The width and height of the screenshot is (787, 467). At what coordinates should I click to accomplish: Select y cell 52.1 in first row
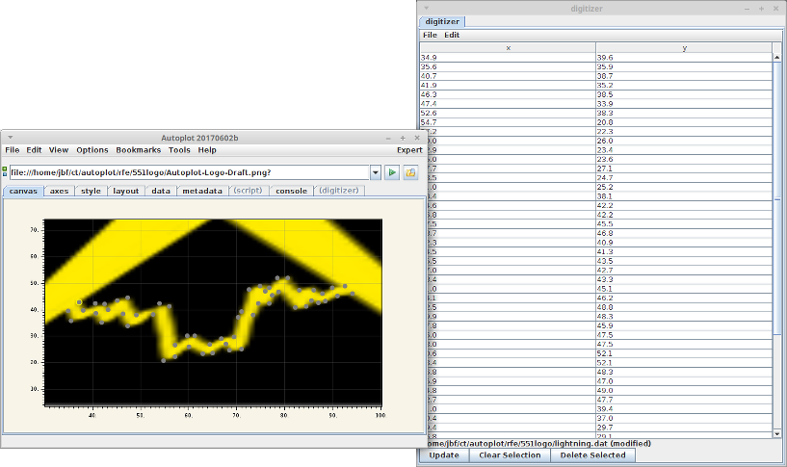pyautogui.click(x=684, y=353)
